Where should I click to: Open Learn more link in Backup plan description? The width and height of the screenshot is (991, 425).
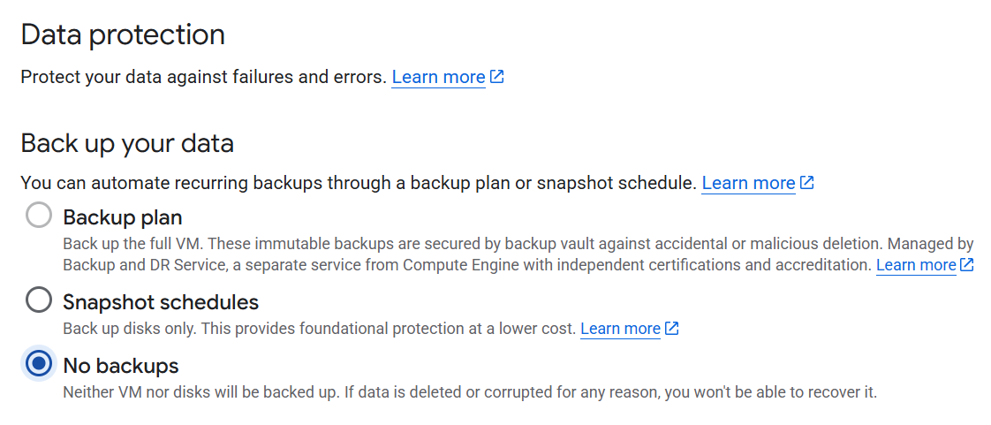coord(916,265)
